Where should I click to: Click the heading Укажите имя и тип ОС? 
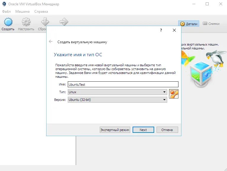78,55
